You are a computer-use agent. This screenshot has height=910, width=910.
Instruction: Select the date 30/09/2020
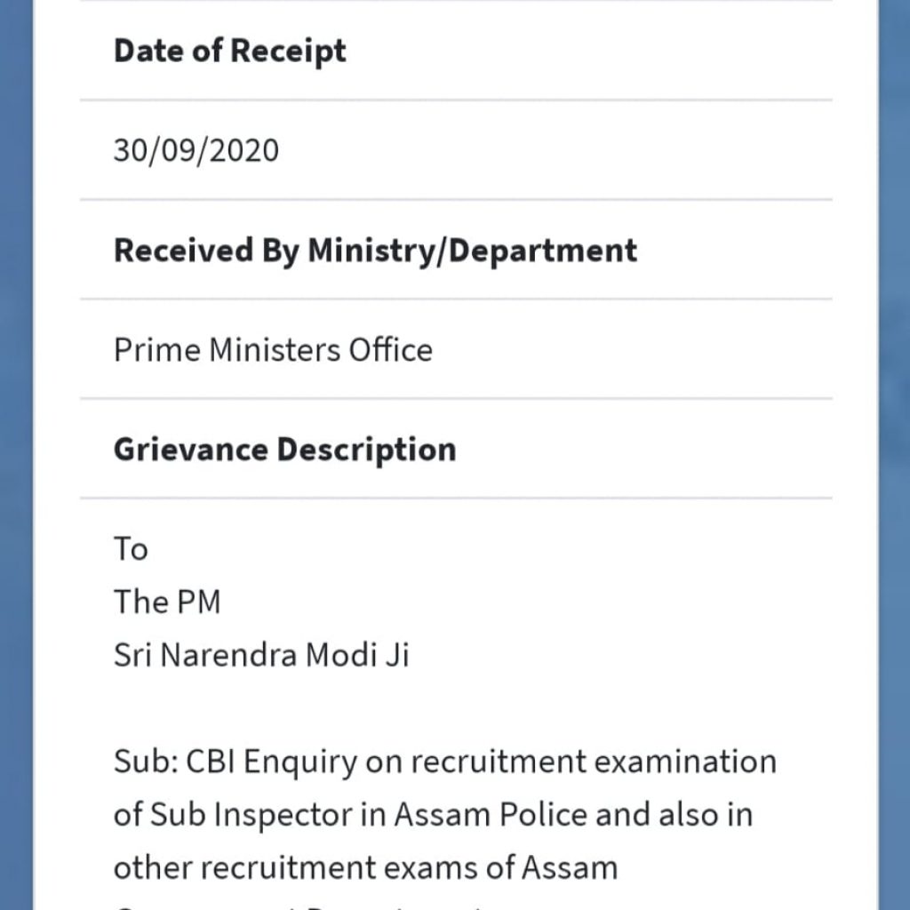(x=196, y=151)
